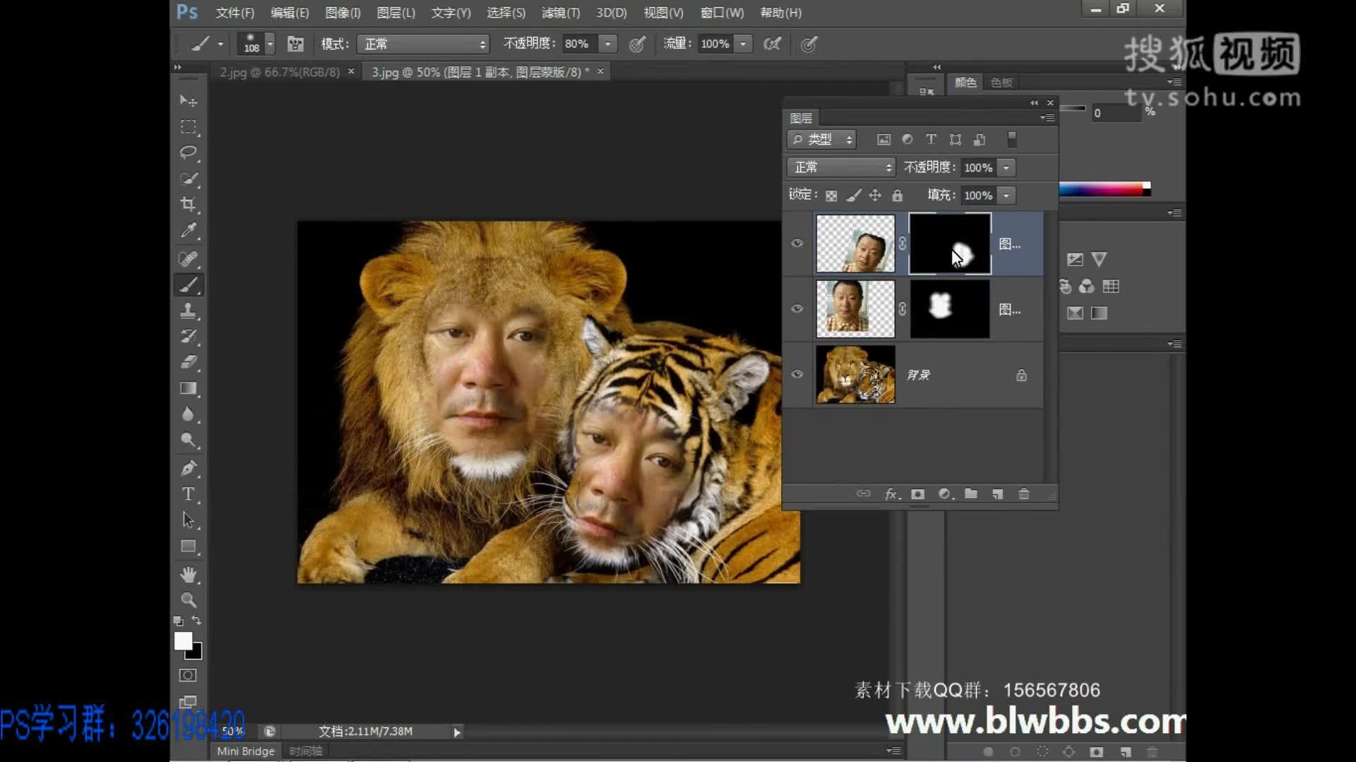Image resolution: width=1356 pixels, height=762 pixels.
Task: Toggle visibility of top layer
Action: click(x=797, y=243)
